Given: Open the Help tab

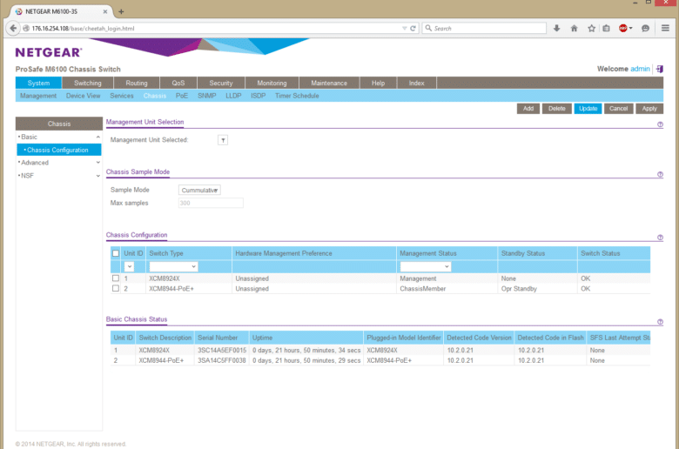Looking at the screenshot, I should click(378, 84).
